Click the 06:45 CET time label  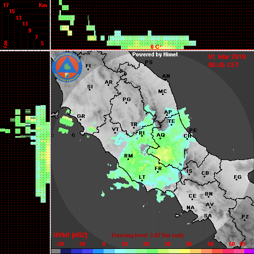click(224, 65)
